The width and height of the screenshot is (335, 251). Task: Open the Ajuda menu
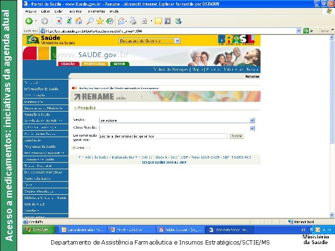click(114, 11)
